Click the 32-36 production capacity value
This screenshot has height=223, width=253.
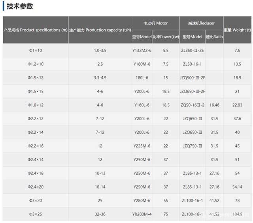point(100,214)
